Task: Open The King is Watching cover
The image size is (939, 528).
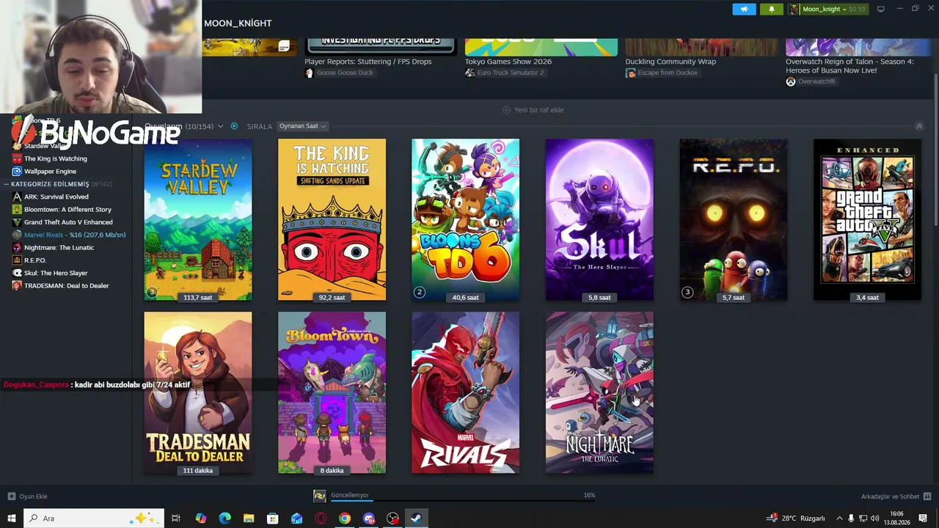Action: tap(332, 219)
